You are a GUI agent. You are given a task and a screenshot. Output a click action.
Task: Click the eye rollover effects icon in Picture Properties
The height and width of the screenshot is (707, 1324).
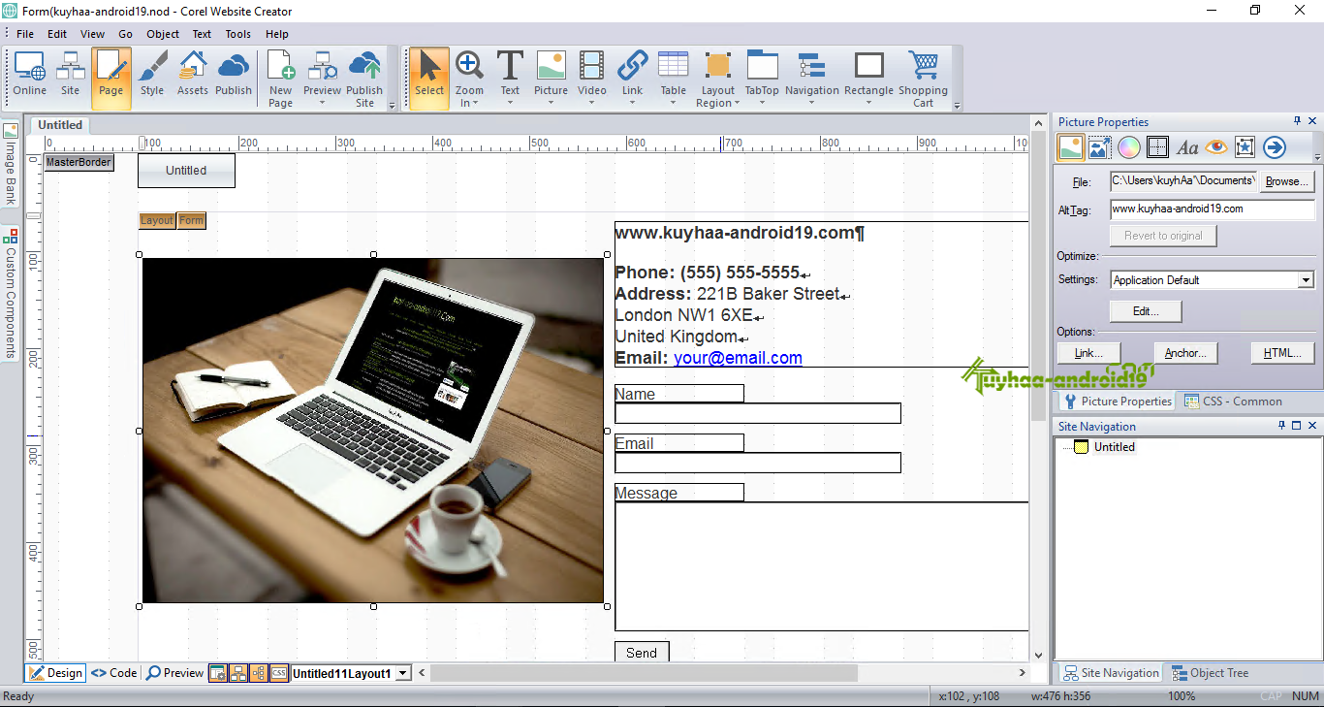pyautogui.click(x=1216, y=146)
